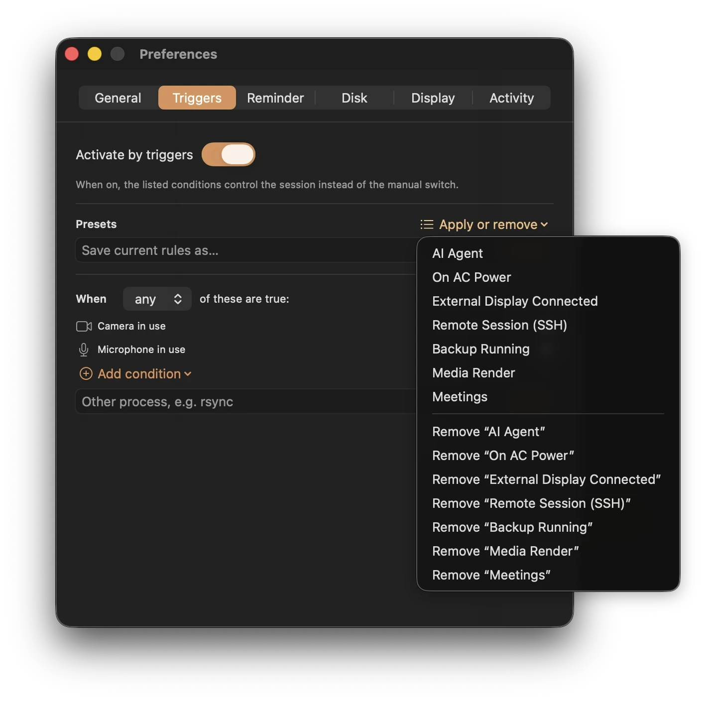Open the Activity tab

(x=512, y=98)
